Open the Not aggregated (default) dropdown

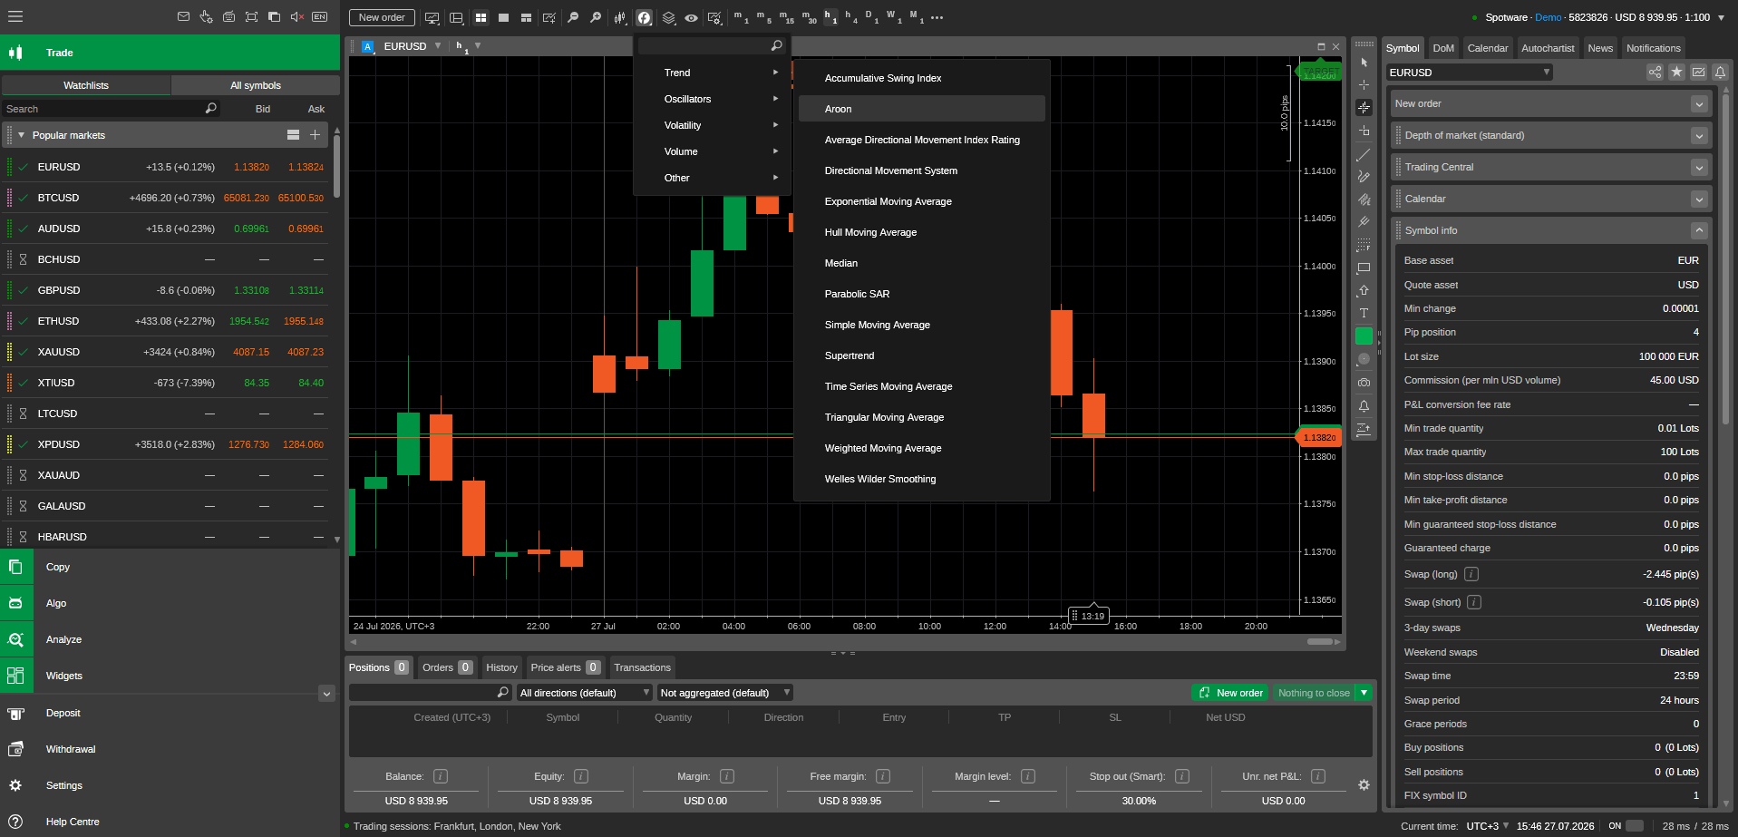[725, 693]
